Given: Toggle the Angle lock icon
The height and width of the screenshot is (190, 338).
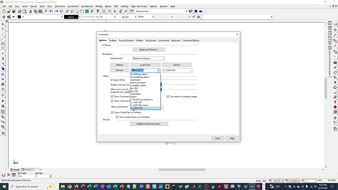Looking at the screenshot, I should (36, 173).
